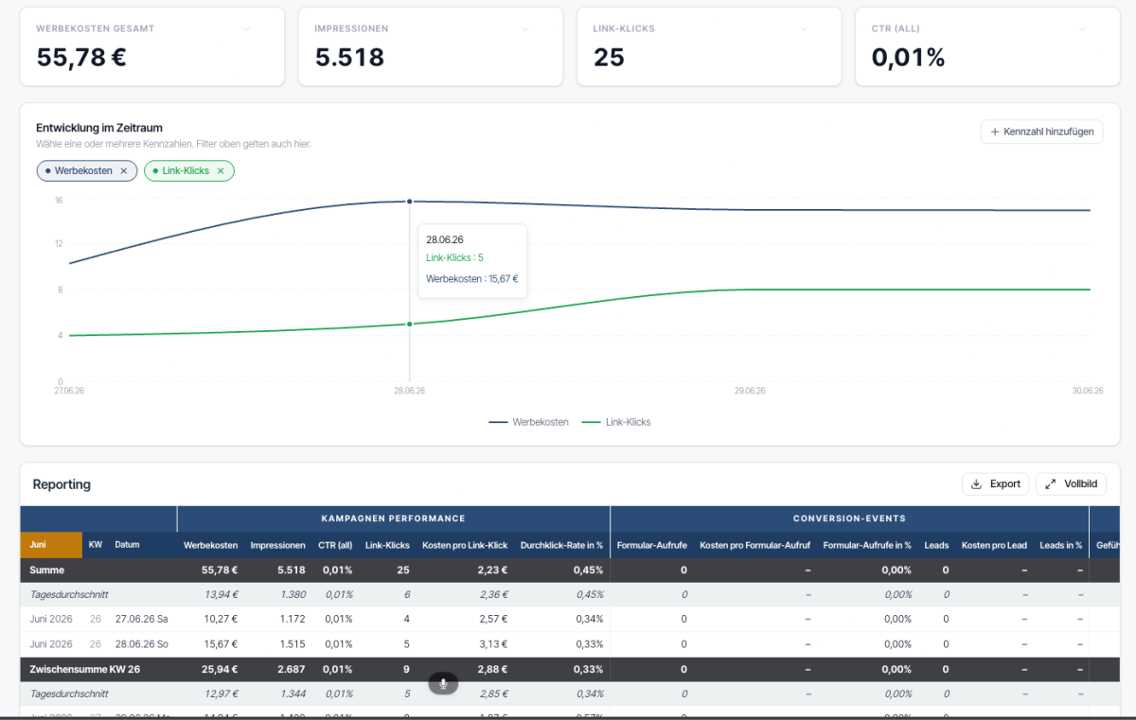Sort by the CTR (all) column header
1136x720 pixels.
335,545
